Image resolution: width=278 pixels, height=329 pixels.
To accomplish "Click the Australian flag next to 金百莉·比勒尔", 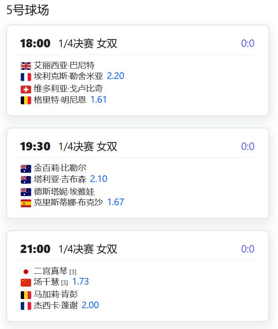I will click(x=26, y=169).
